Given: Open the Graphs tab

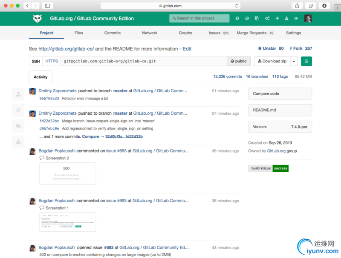Looking at the screenshot, I should pyautogui.click(x=185, y=33).
